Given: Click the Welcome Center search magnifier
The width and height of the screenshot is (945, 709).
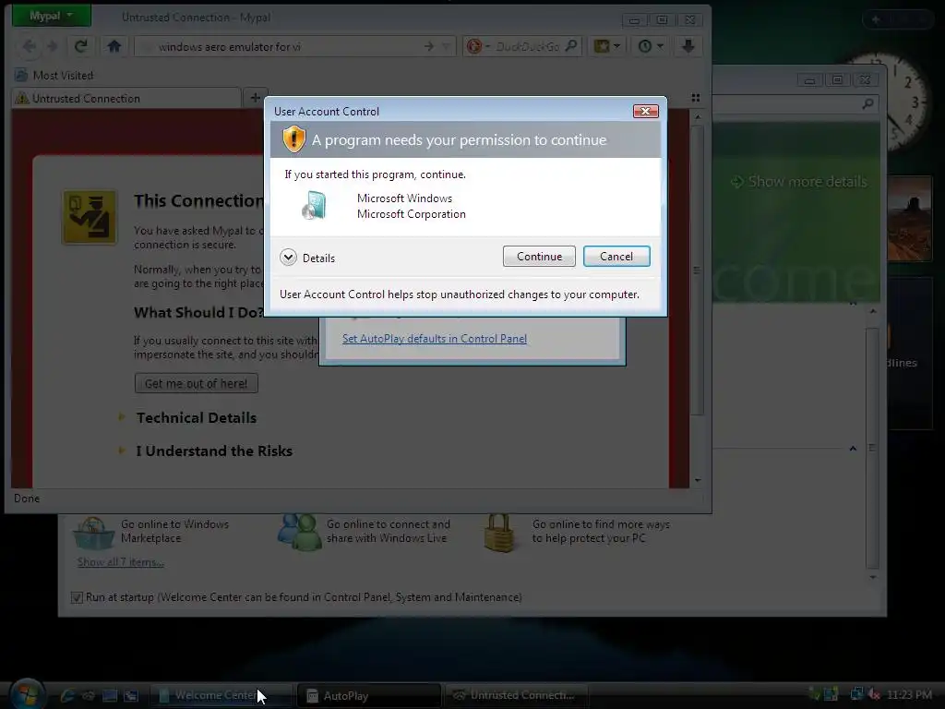Looking at the screenshot, I should (867, 104).
